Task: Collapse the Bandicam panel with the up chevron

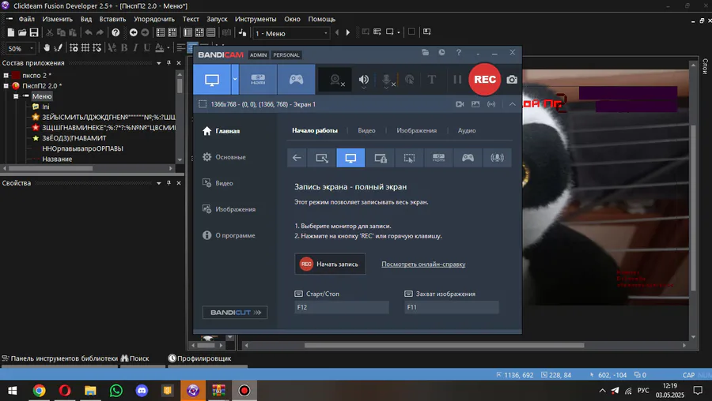Action: pos(512,104)
